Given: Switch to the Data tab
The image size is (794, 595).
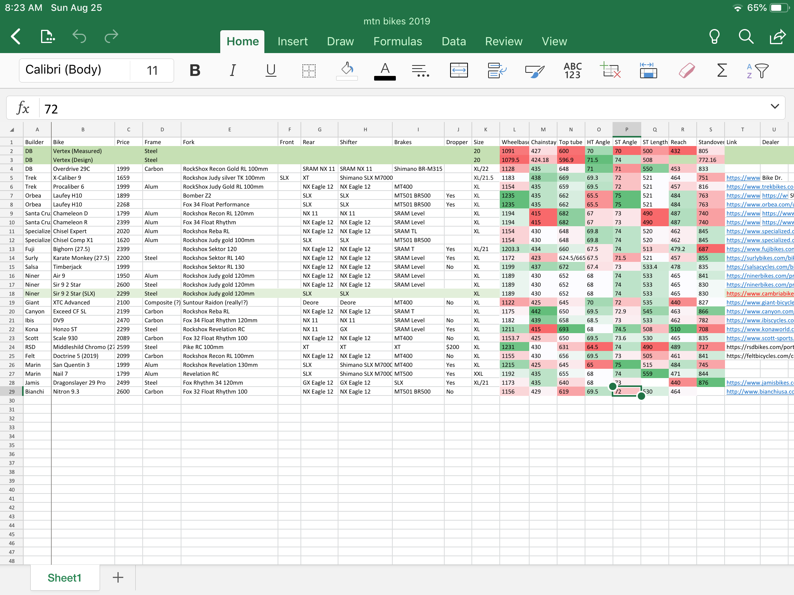Looking at the screenshot, I should [x=454, y=41].
